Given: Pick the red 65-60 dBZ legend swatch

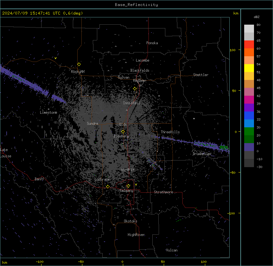Looking at the screenshot, I should click(x=249, y=44).
